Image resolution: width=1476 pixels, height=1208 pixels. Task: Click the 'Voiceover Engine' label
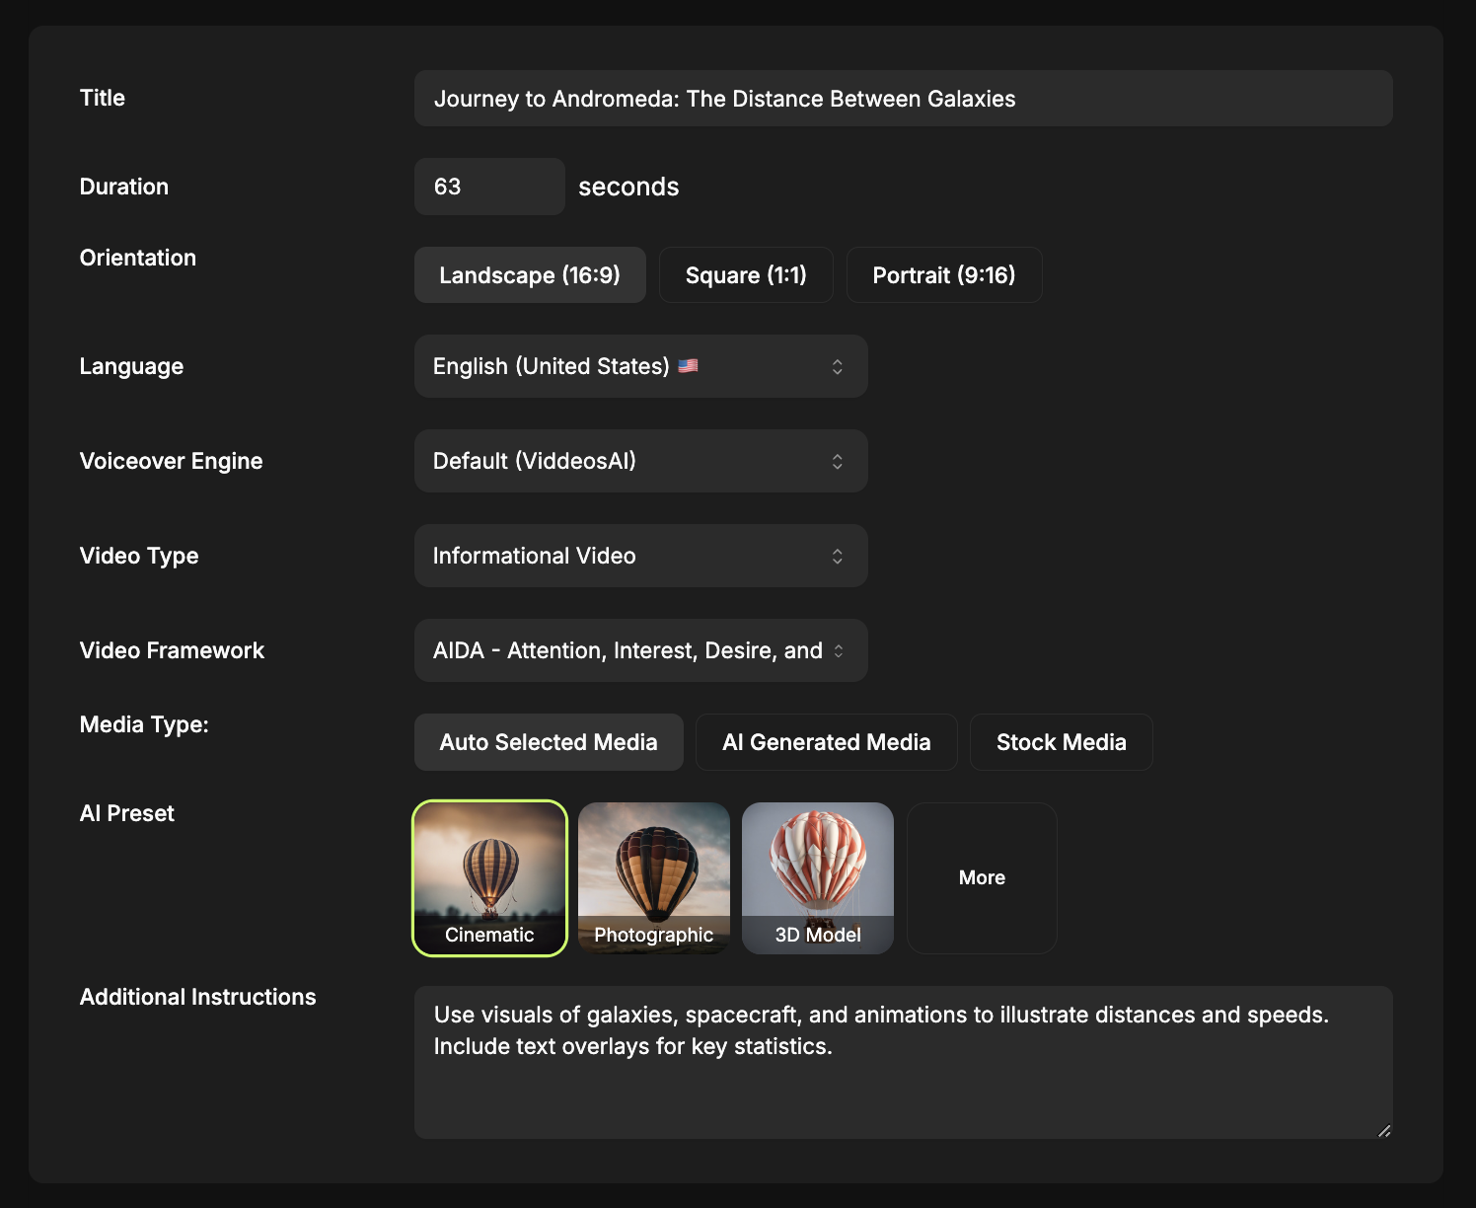pos(171,461)
